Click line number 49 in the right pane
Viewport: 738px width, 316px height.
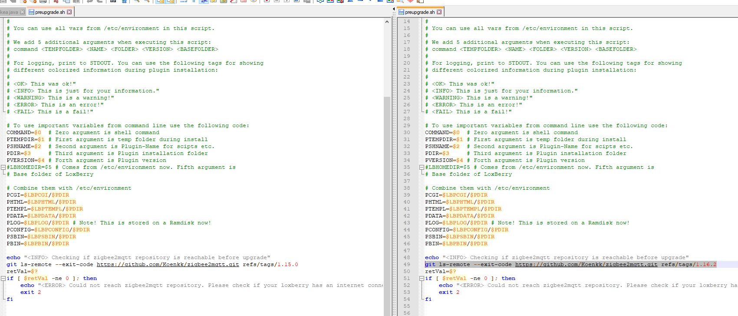(406, 264)
